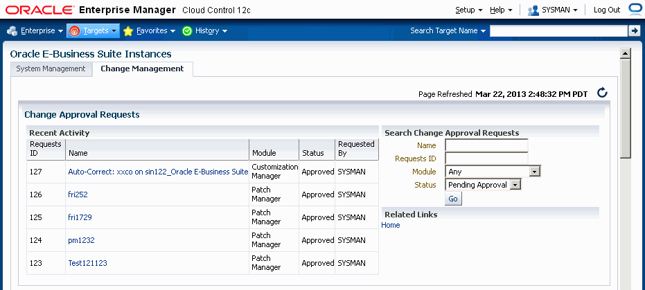Click the vertical scrollbar up arrow
The height and width of the screenshot is (290, 645).
(x=625, y=53)
